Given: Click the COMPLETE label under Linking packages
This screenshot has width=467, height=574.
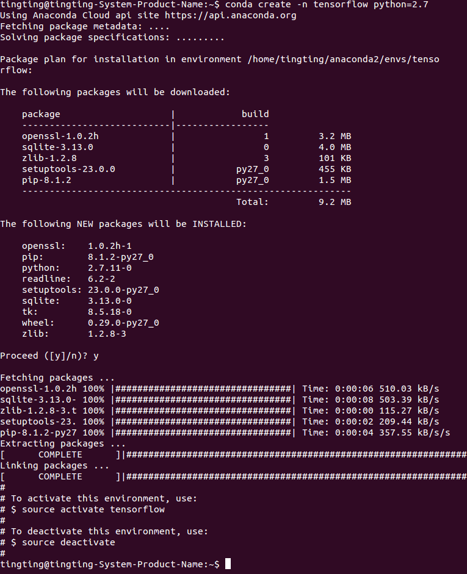Looking at the screenshot, I should click(60, 477).
